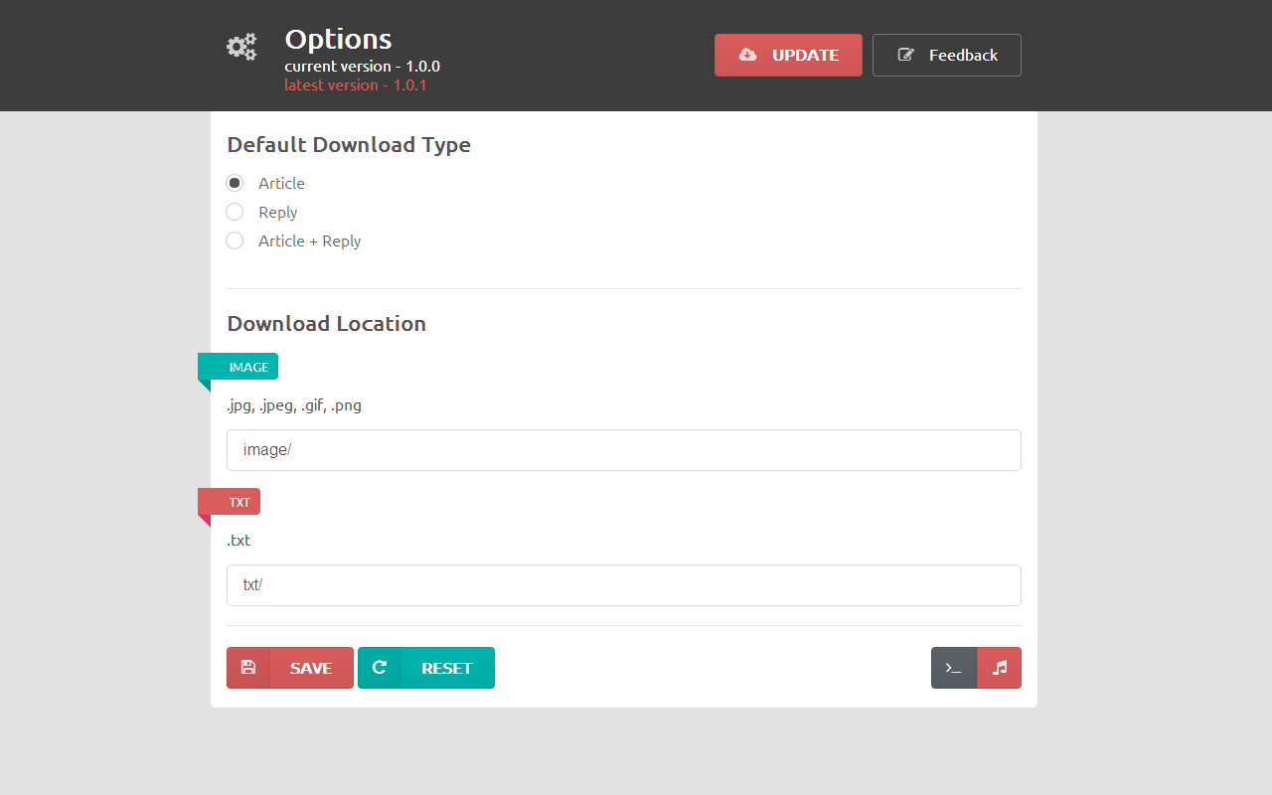Screen dimensions: 1272x795
Task: Click the Default Download Type heading
Action: point(349,145)
